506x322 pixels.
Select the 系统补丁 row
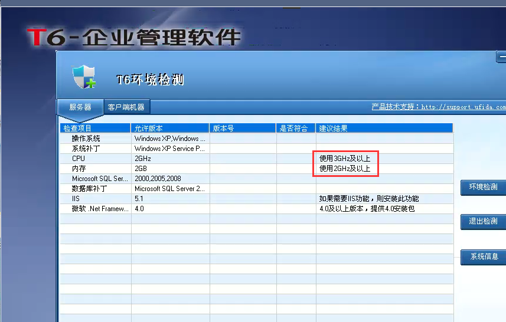point(257,149)
